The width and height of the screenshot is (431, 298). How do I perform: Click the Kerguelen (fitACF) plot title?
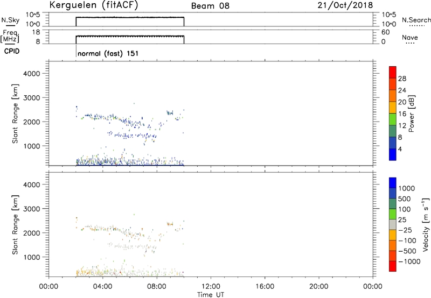point(94,5)
